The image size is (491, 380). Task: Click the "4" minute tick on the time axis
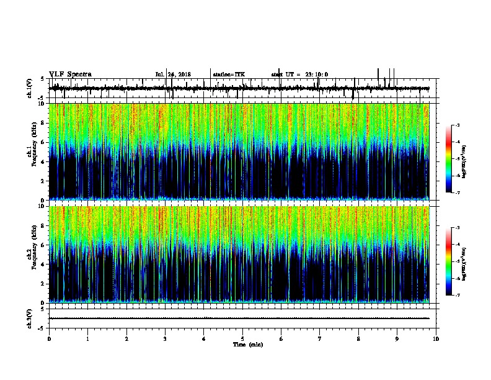(204, 339)
